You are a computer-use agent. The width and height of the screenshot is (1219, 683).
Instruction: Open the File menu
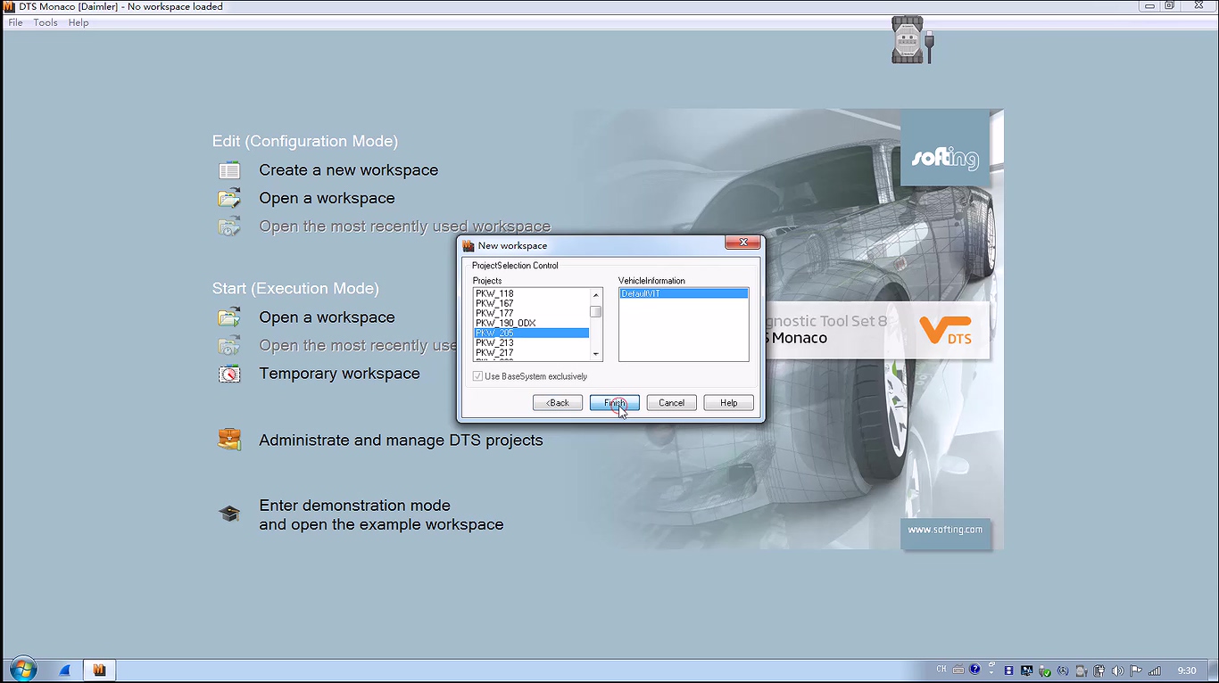tap(15, 22)
